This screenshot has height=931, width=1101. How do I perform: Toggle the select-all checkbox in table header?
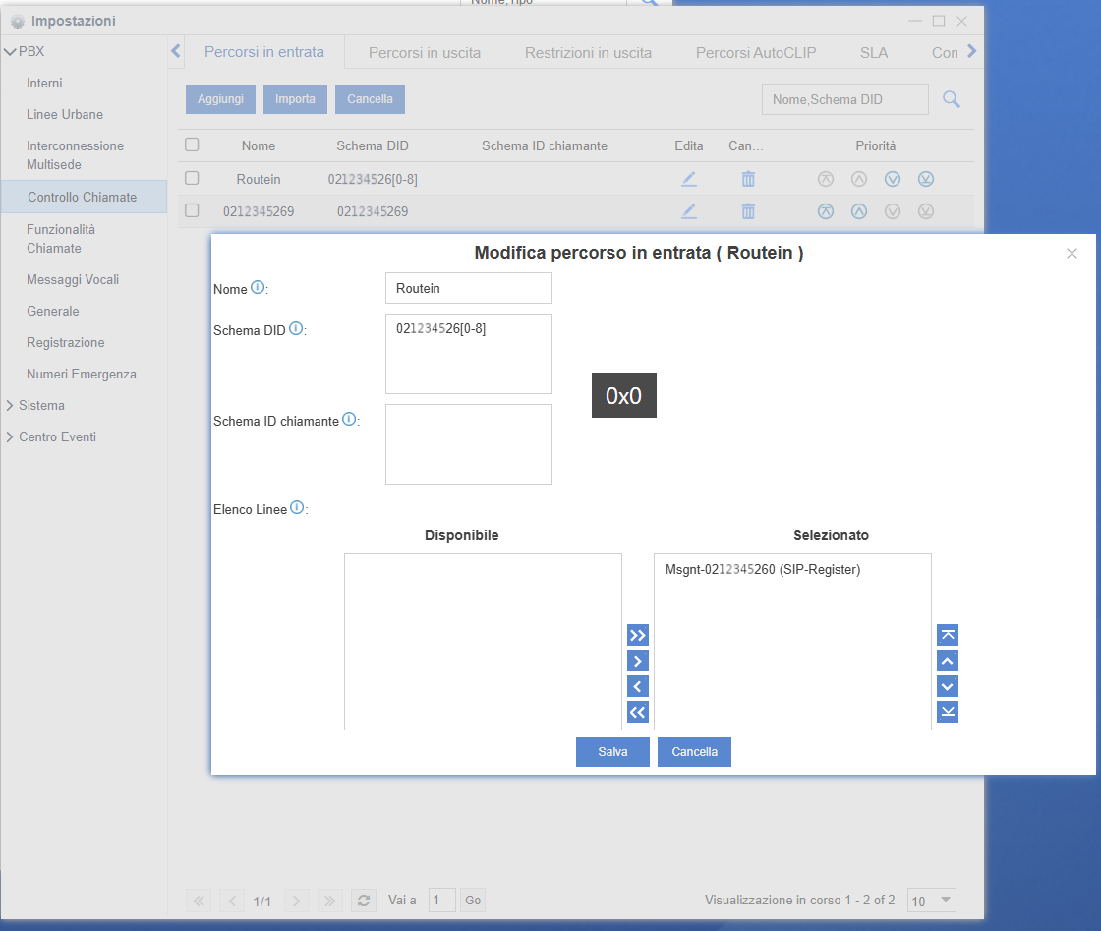(x=192, y=145)
